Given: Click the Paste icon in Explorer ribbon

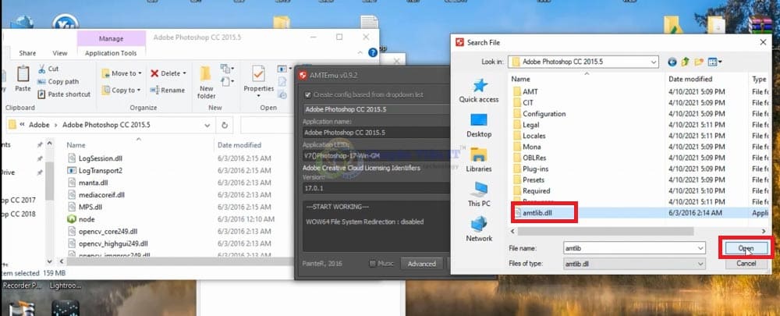Looking at the screenshot, I should 23,74.
